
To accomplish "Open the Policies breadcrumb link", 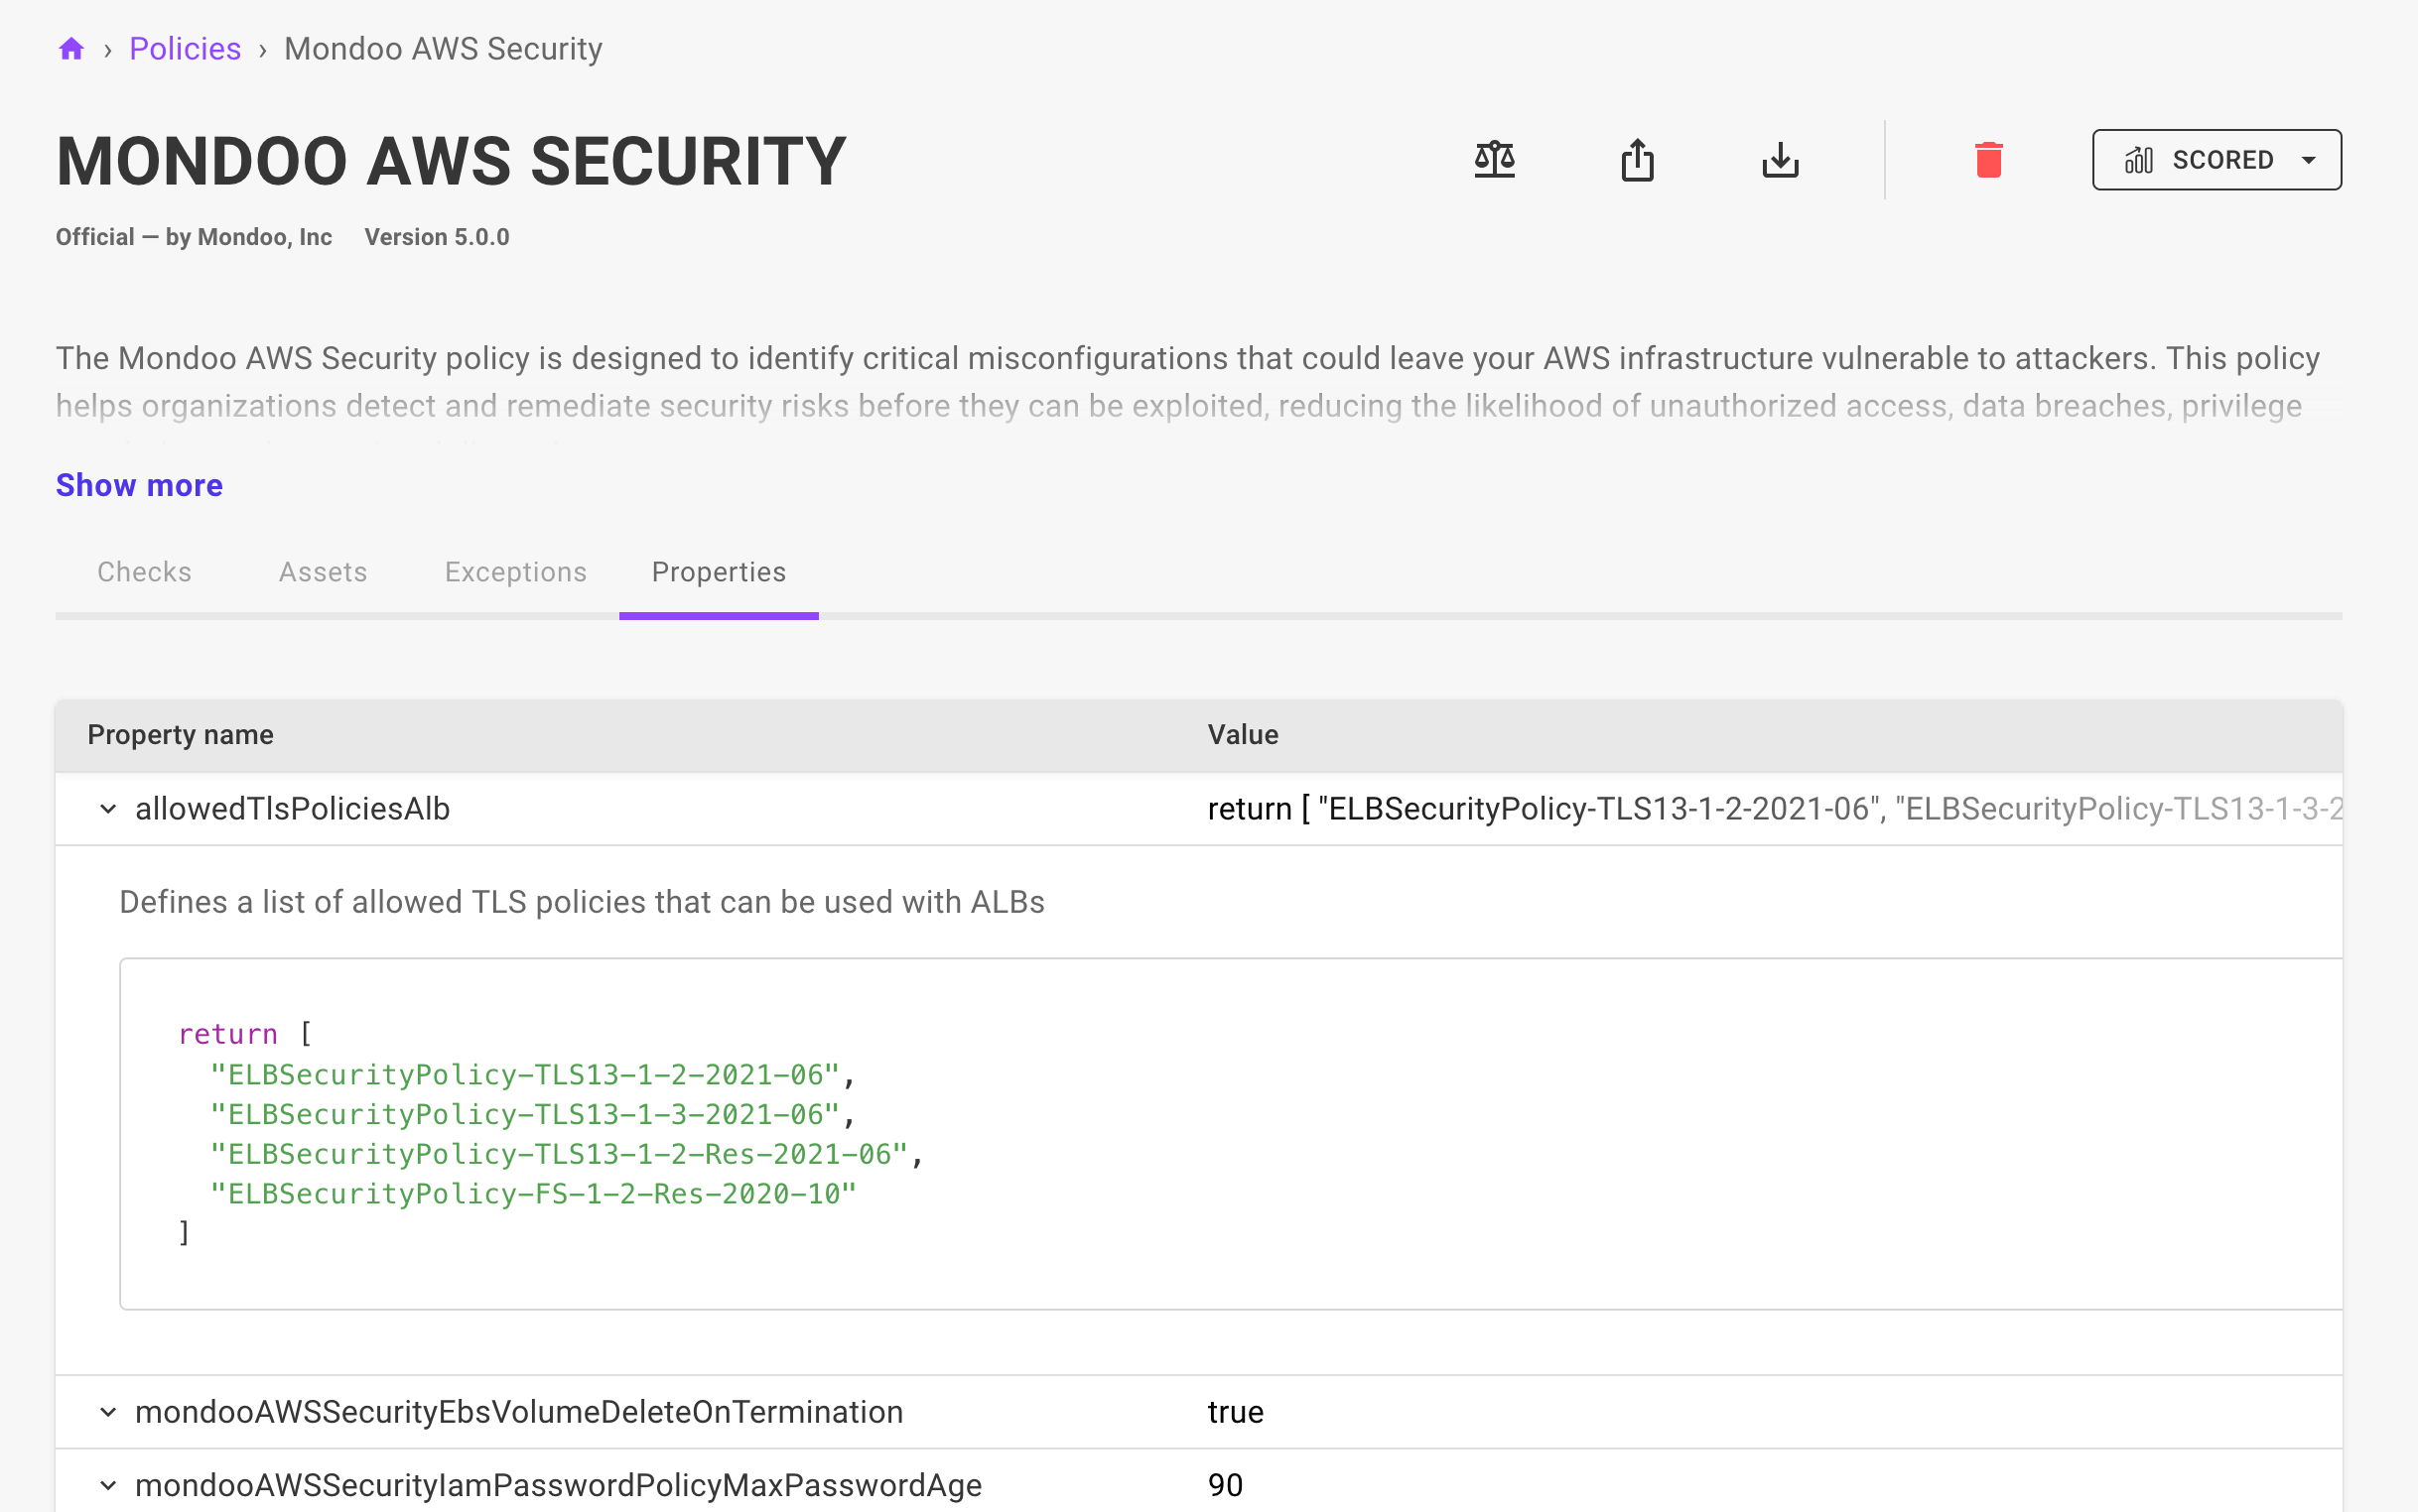I will (185, 48).
